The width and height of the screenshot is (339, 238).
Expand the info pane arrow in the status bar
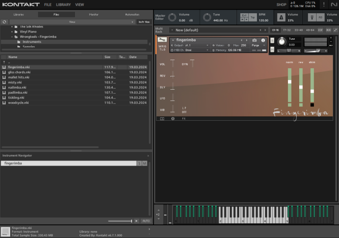(x=149, y=229)
